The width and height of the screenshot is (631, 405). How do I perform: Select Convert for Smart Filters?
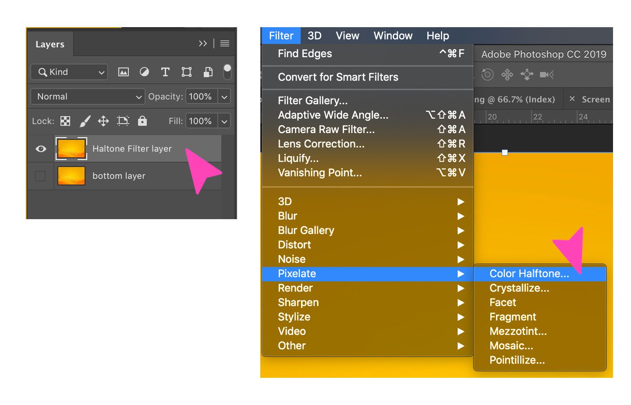[x=338, y=77]
